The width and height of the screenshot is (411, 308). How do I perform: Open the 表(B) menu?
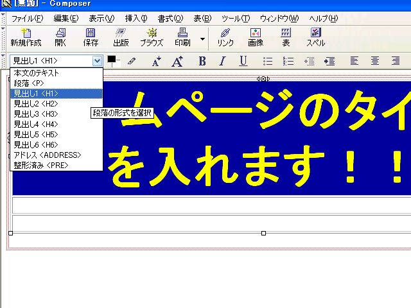(x=202, y=19)
